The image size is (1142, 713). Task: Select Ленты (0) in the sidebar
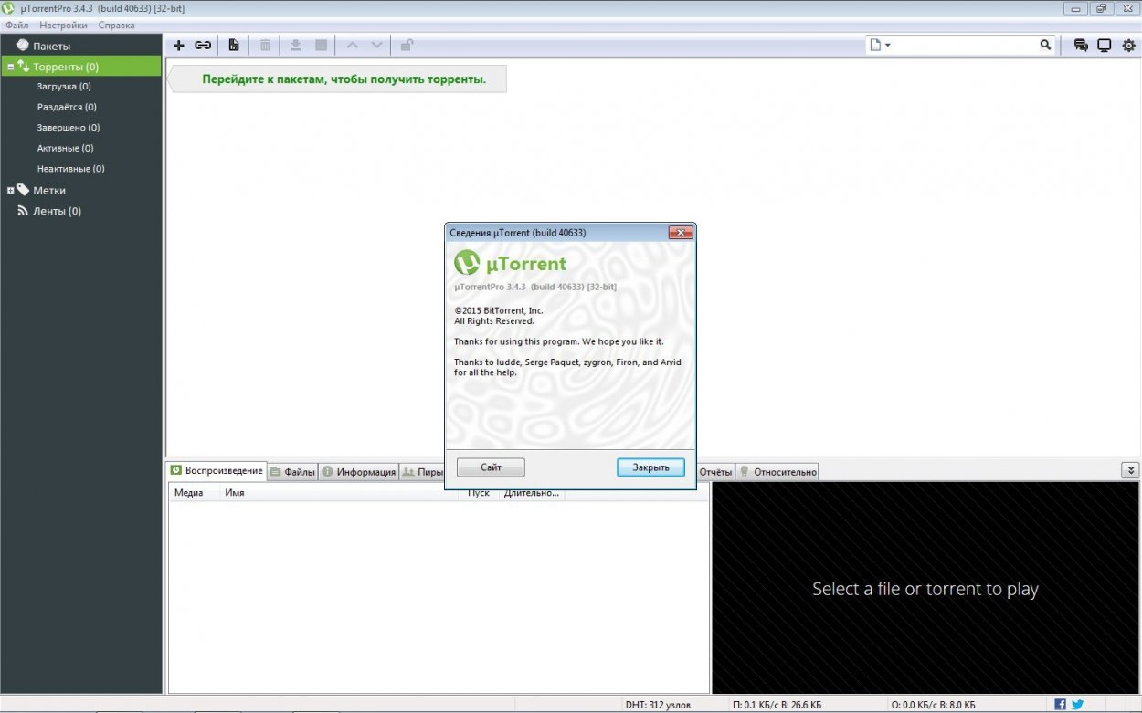pyautogui.click(x=57, y=211)
